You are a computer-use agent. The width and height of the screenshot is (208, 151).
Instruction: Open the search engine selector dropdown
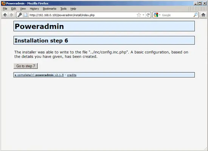(160, 15)
